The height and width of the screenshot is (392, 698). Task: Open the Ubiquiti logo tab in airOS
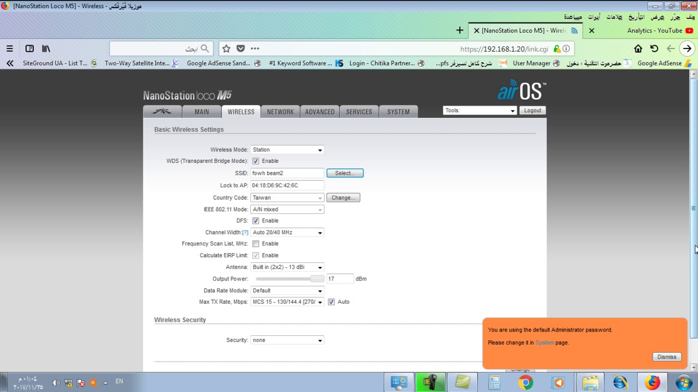[x=163, y=112]
